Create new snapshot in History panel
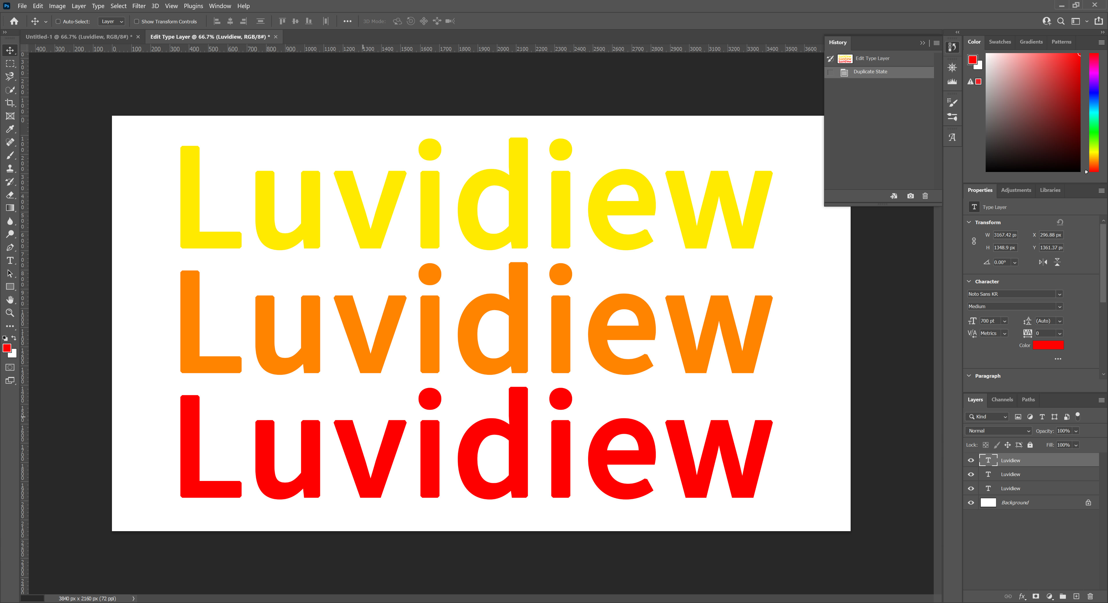This screenshot has width=1108, height=603. pyautogui.click(x=911, y=196)
